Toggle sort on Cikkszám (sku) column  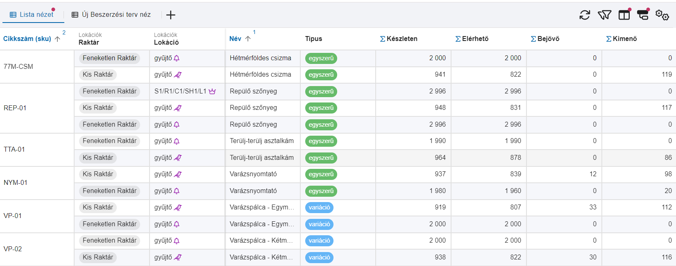tap(27, 39)
